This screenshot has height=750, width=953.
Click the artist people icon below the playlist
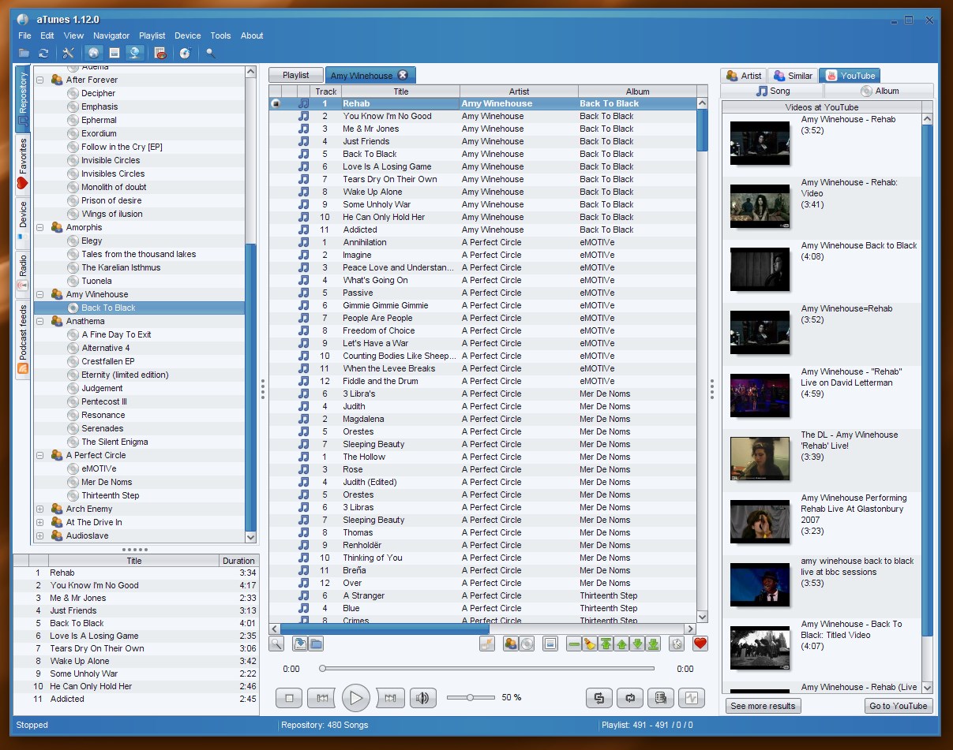510,644
